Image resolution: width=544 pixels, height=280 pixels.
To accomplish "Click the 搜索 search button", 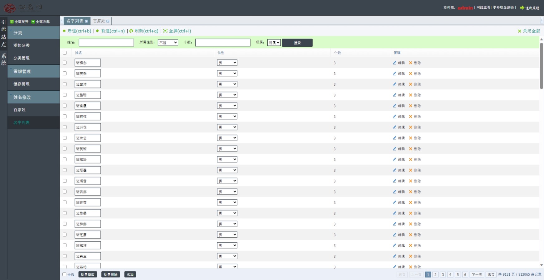I will [297, 43].
